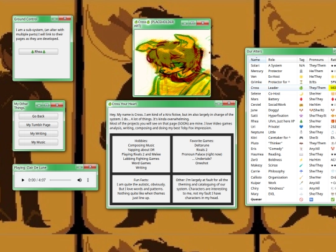Click Ven's star tag icon

tap(301, 77)
